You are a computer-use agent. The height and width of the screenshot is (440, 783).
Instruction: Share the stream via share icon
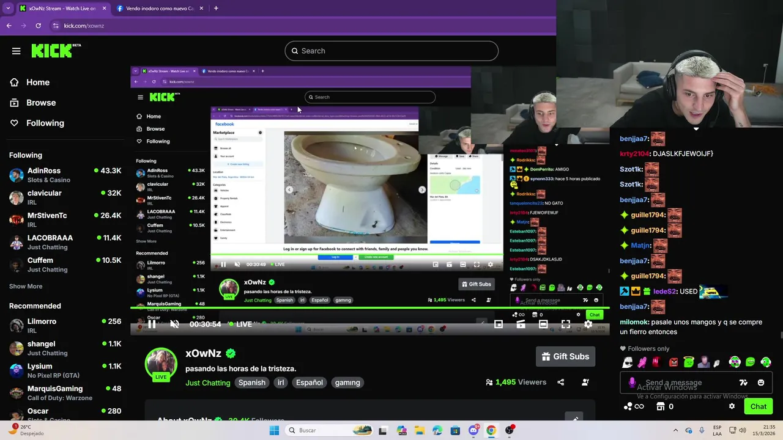coord(560,382)
